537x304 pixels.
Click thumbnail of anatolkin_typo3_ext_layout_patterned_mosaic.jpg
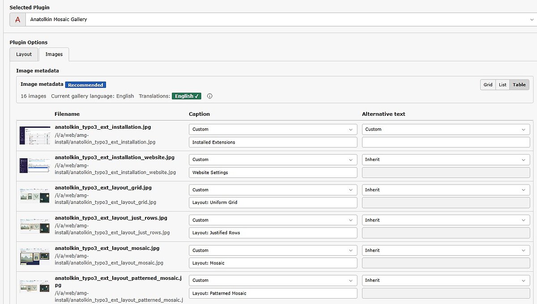(x=35, y=287)
